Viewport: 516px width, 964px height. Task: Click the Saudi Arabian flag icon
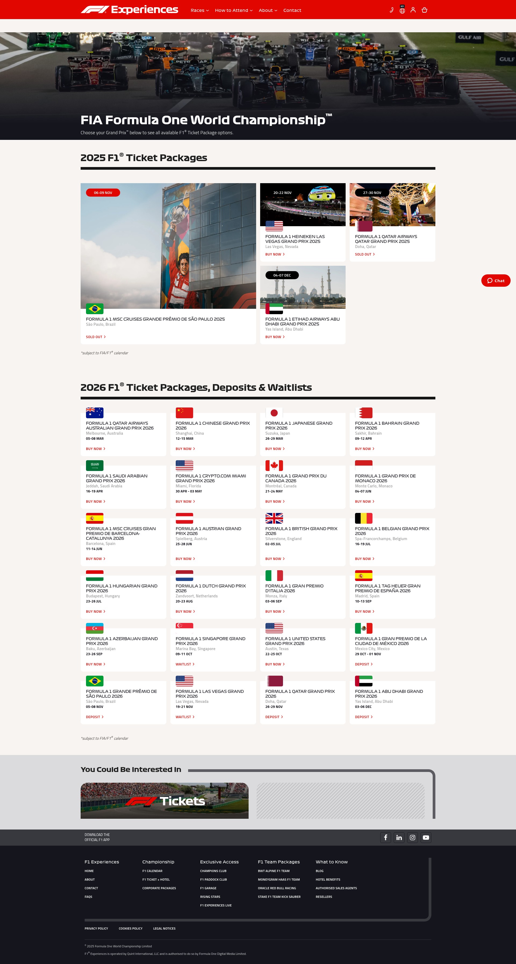click(x=95, y=466)
